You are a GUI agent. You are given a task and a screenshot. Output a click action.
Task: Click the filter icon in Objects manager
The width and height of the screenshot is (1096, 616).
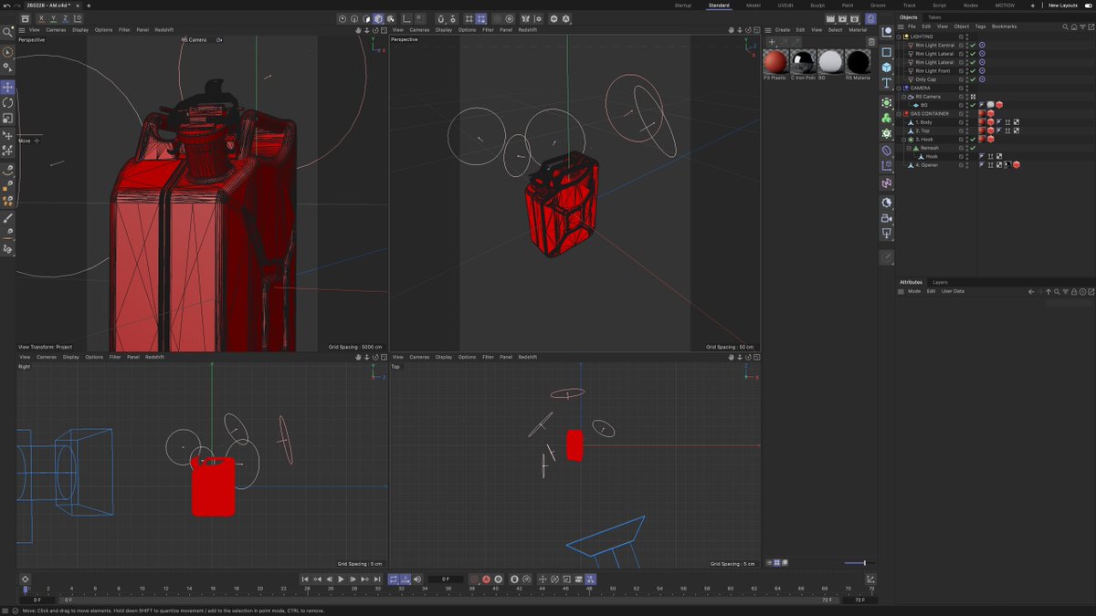click(x=1082, y=26)
